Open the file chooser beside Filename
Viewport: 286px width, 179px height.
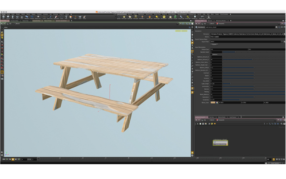[285, 34]
